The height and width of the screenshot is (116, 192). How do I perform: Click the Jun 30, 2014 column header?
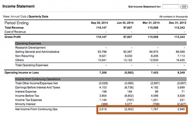125,23
